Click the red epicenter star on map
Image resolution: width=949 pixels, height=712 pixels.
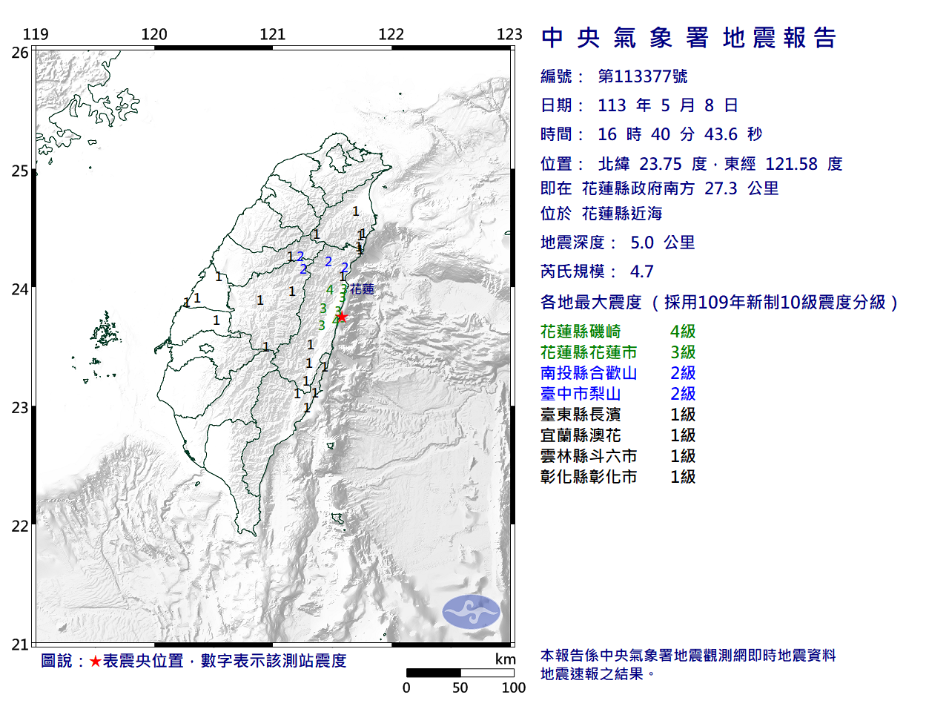[x=342, y=317]
